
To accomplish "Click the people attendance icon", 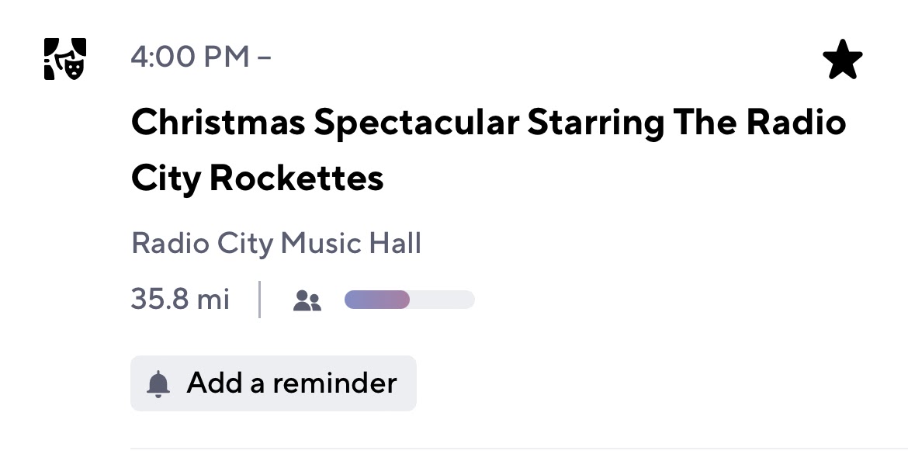I will pyautogui.click(x=307, y=300).
